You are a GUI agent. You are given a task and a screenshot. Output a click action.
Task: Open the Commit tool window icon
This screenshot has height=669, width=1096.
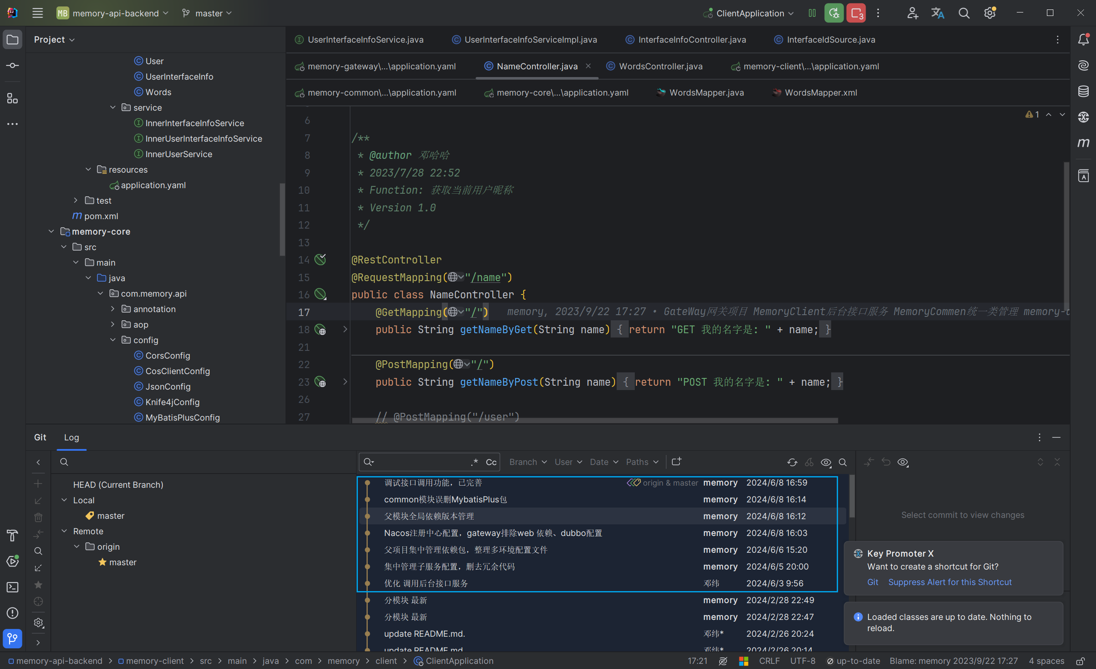click(x=12, y=66)
